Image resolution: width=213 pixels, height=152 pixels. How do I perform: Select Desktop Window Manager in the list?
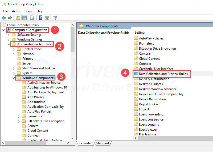point(158,89)
